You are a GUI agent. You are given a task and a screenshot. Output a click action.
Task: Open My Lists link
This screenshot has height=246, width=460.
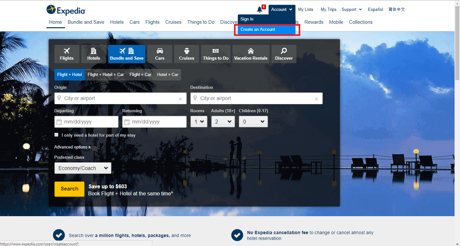tap(306, 9)
